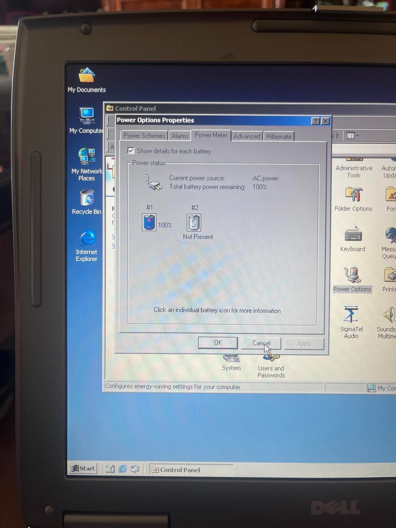
Task: Open Administrative Tools in Control Panel
Action: click(354, 168)
